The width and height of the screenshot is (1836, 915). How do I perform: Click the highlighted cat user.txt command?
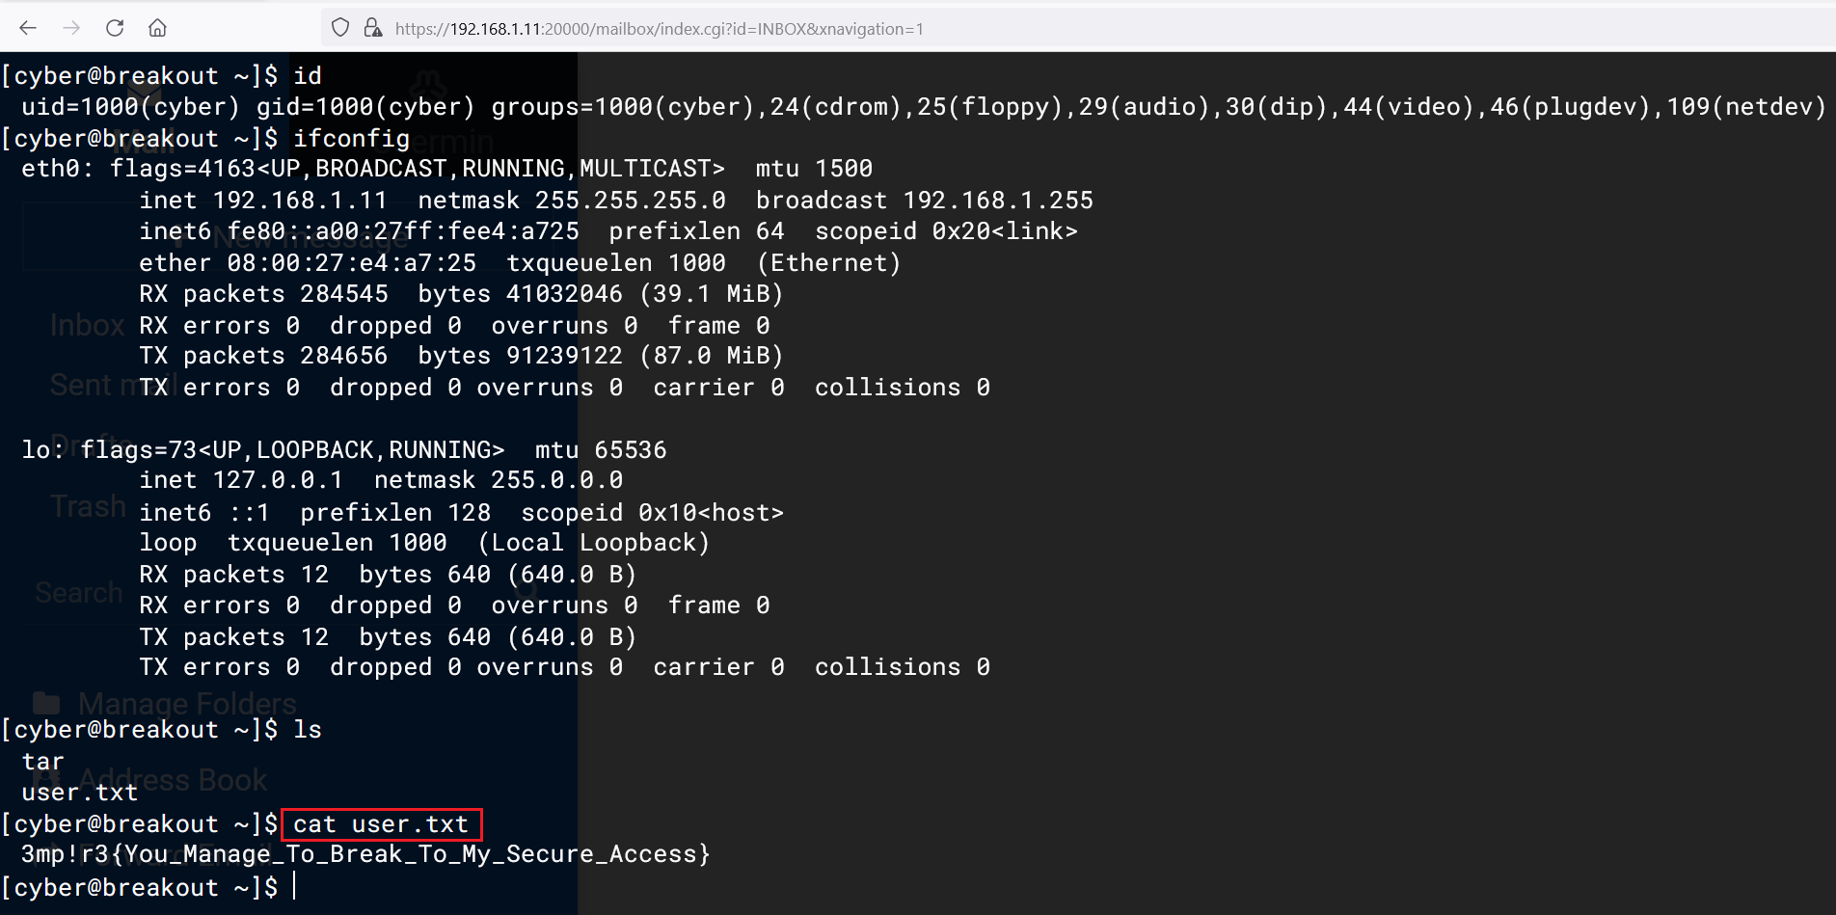[x=381, y=824]
